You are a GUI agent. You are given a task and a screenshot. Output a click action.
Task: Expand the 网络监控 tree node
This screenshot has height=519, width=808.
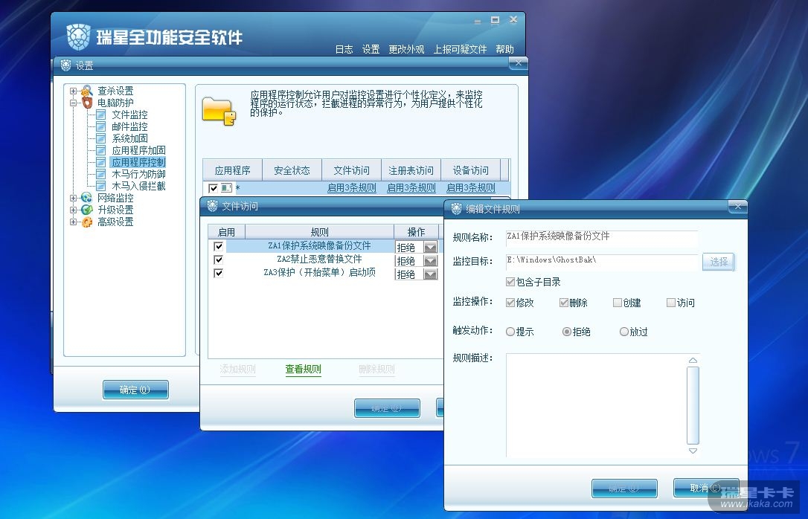[x=73, y=199]
